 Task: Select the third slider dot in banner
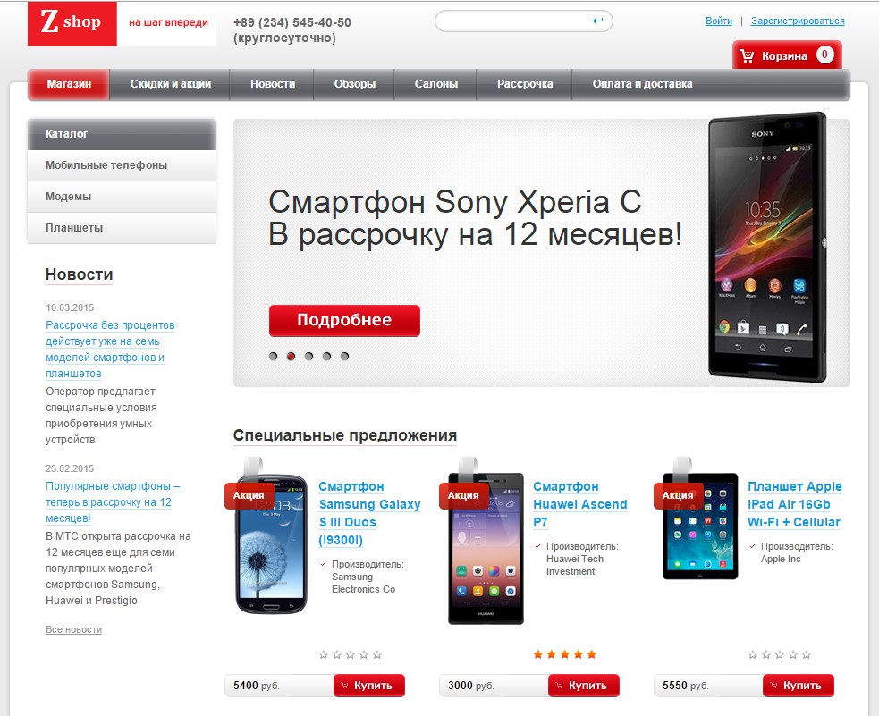pyautogui.click(x=308, y=357)
